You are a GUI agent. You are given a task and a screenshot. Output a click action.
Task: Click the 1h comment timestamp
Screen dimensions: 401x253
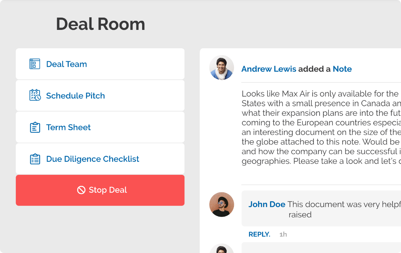point(283,234)
